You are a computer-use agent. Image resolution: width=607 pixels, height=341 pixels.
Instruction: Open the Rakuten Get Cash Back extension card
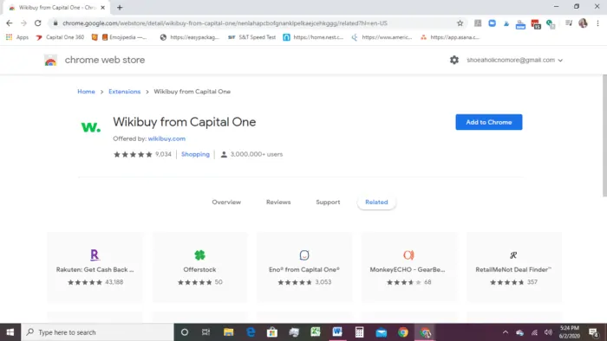[x=95, y=267]
